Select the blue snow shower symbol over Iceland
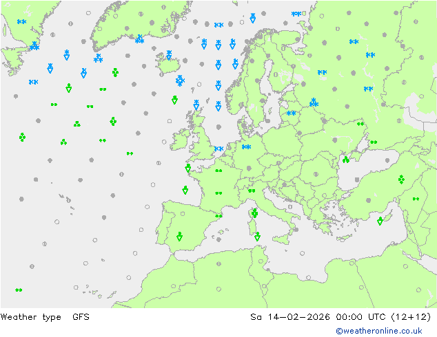Screen dimensions: 437x337 (169, 55)
